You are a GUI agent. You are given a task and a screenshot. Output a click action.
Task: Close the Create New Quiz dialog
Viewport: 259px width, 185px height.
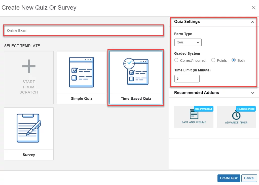[x=254, y=8]
